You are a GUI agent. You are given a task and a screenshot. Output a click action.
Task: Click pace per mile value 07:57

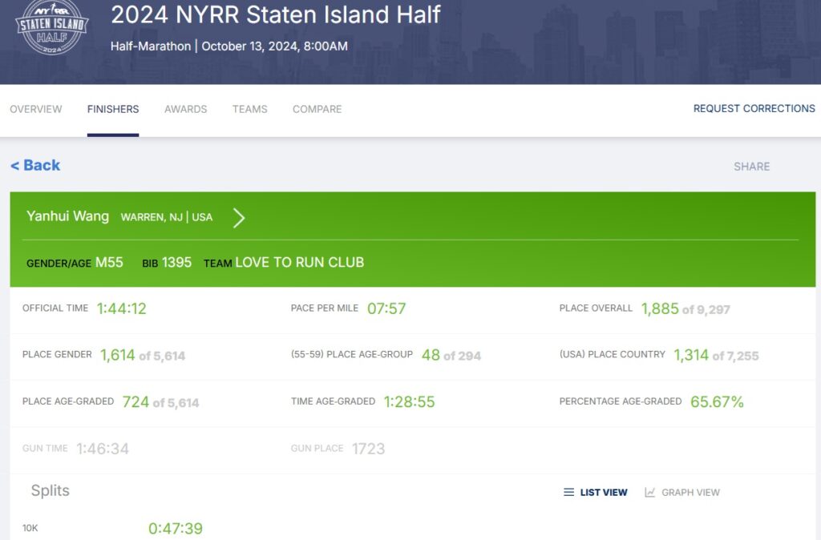tap(386, 308)
